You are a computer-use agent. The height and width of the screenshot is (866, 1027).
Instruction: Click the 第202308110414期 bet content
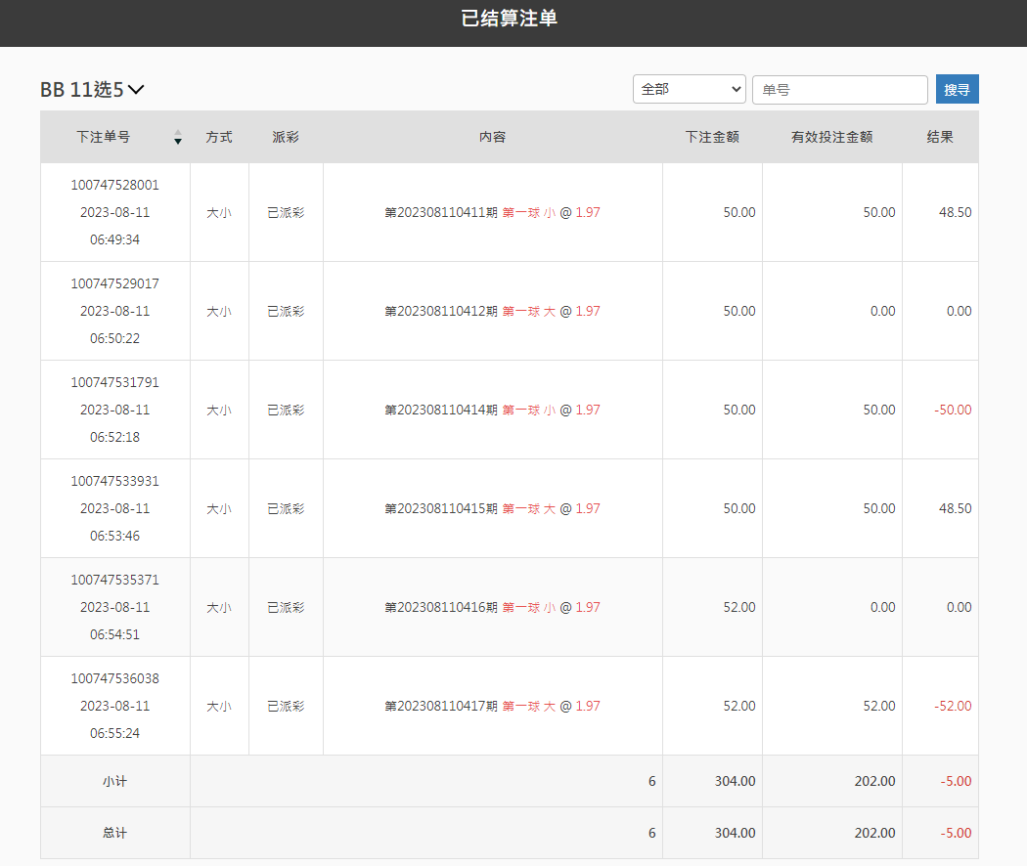pos(492,410)
